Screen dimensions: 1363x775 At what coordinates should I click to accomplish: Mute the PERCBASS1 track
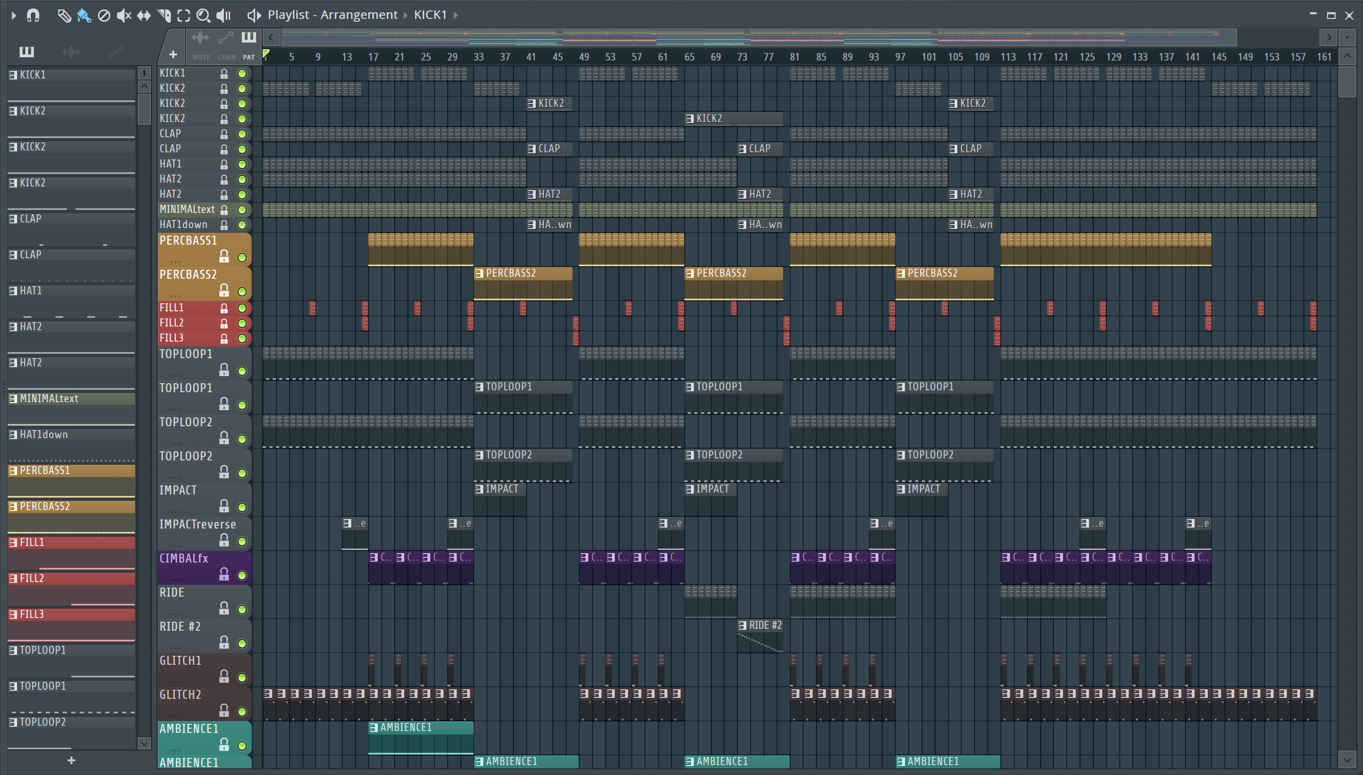tap(242, 257)
